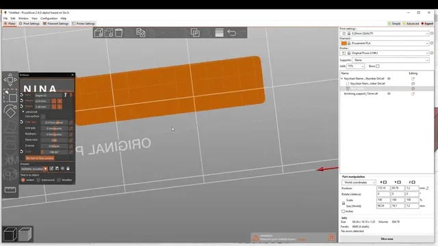This screenshot has width=438, height=246.
Task: Switch to Advanced mode
Action: 411,24
